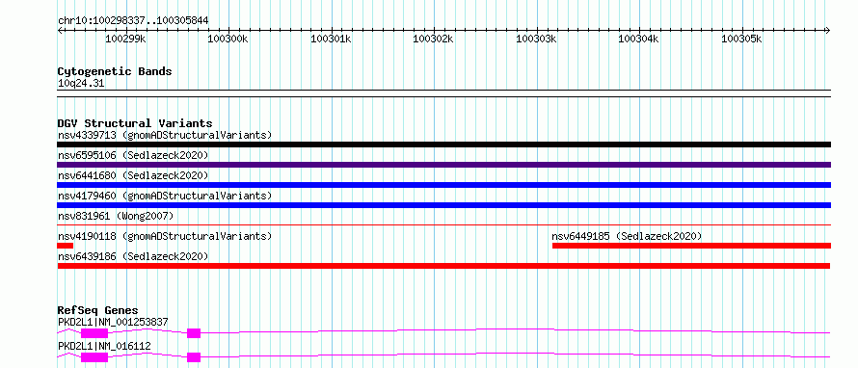Click first wide exon of PKD2L1 NM_001253837
This screenshot has width=858, height=368.
(x=94, y=333)
